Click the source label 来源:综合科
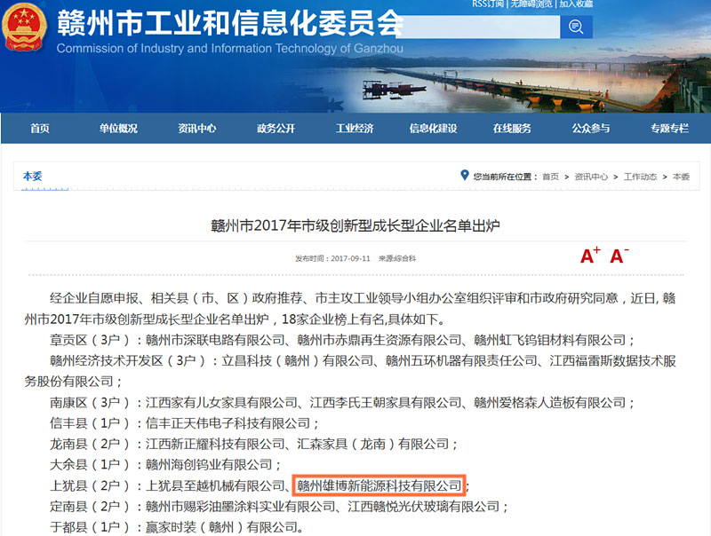This screenshot has height=536, width=711. (397, 258)
